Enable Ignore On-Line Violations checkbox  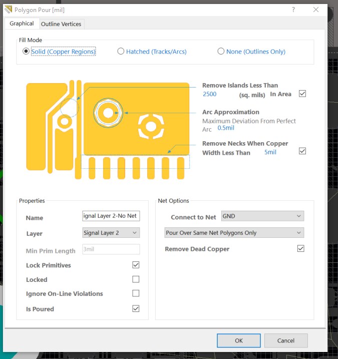click(x=136, y=293)
